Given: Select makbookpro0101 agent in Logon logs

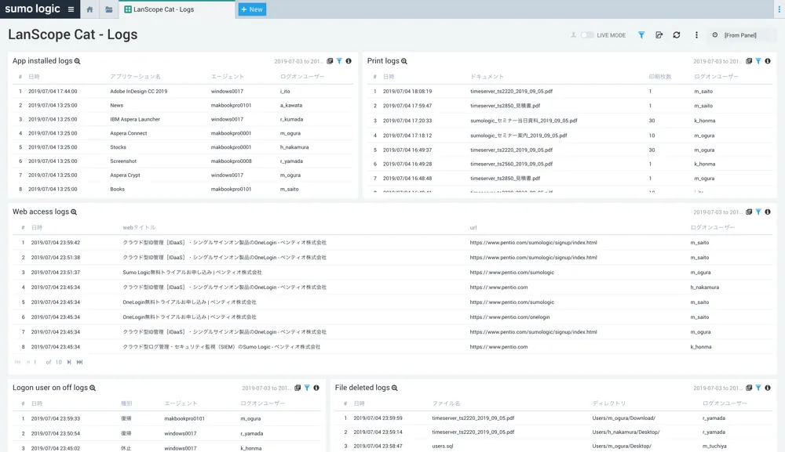Looking at the screenshot, I should (184, 418).
